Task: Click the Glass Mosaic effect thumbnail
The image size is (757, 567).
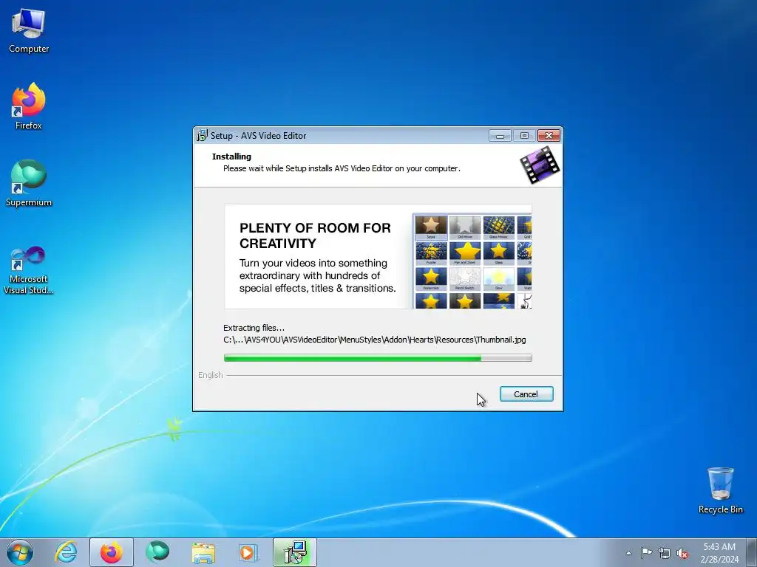Action: coord(499,227)
